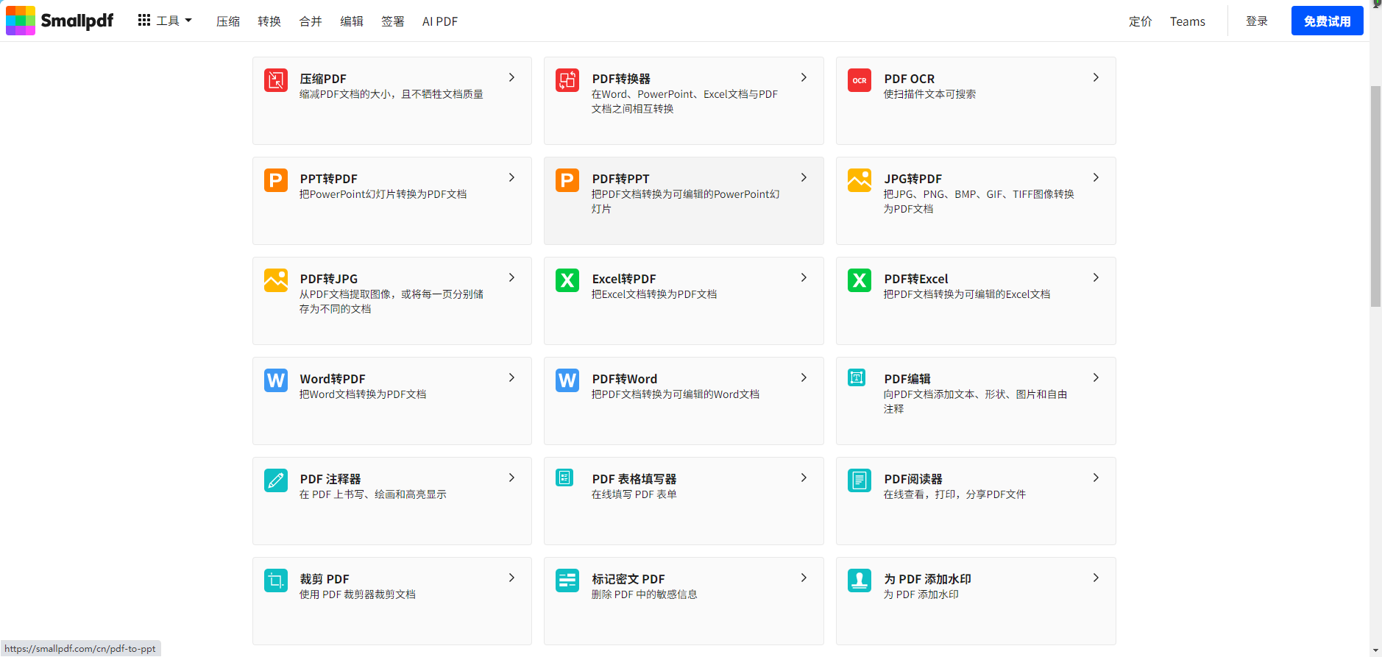Viewport: 1382px width, 657px height.
Task: Click the 免费试用 button
Action: (x=1327, y=21)
